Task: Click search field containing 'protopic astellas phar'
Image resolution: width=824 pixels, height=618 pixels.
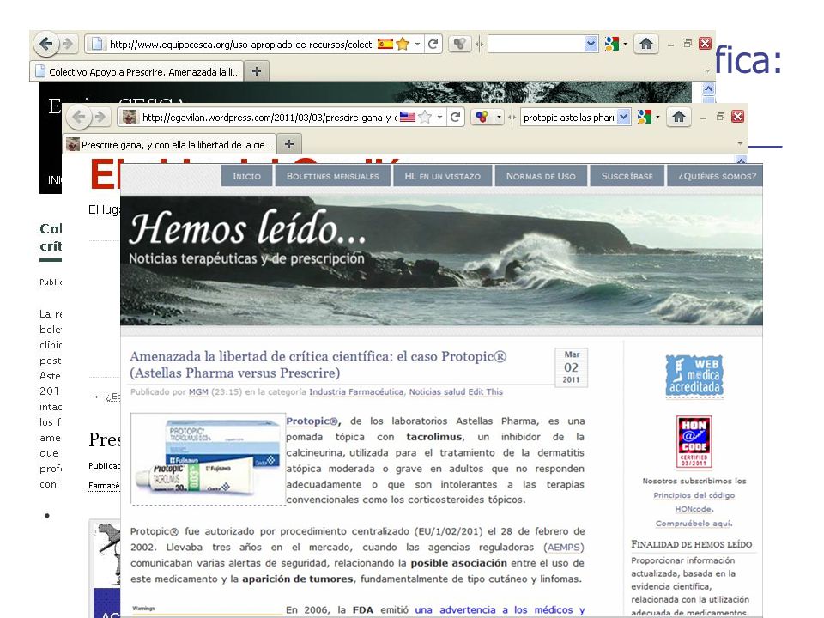Action: tap(569, 118)
